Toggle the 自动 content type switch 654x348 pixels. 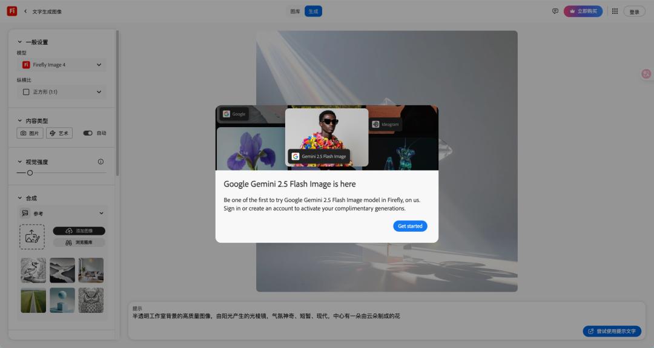click(88, 133)
